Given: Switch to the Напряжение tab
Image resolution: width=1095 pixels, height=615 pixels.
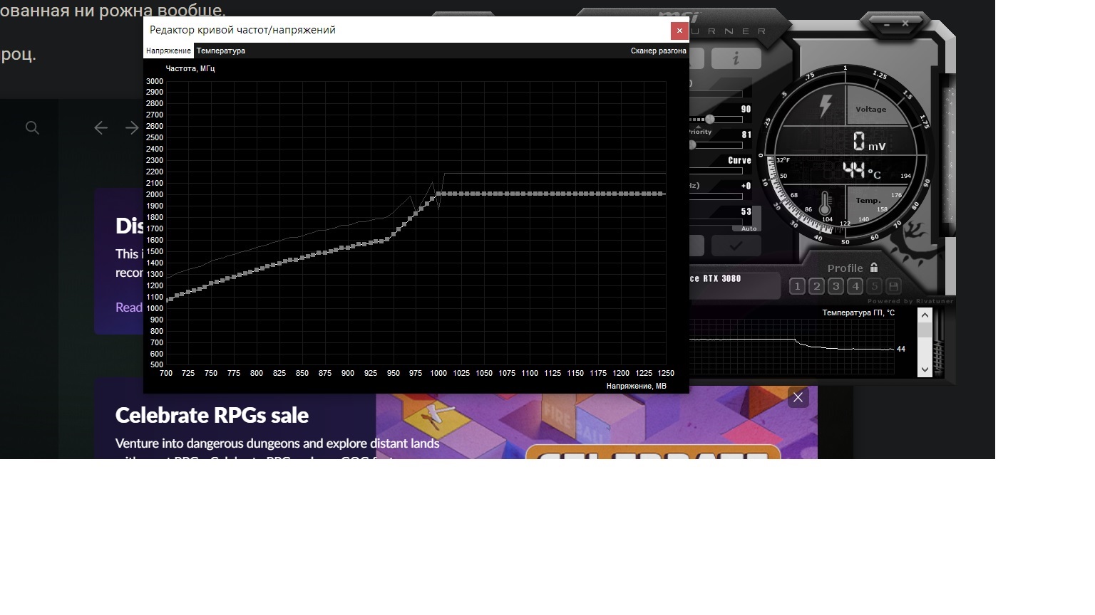Looking at the screenshot, I should coord(168,51).
